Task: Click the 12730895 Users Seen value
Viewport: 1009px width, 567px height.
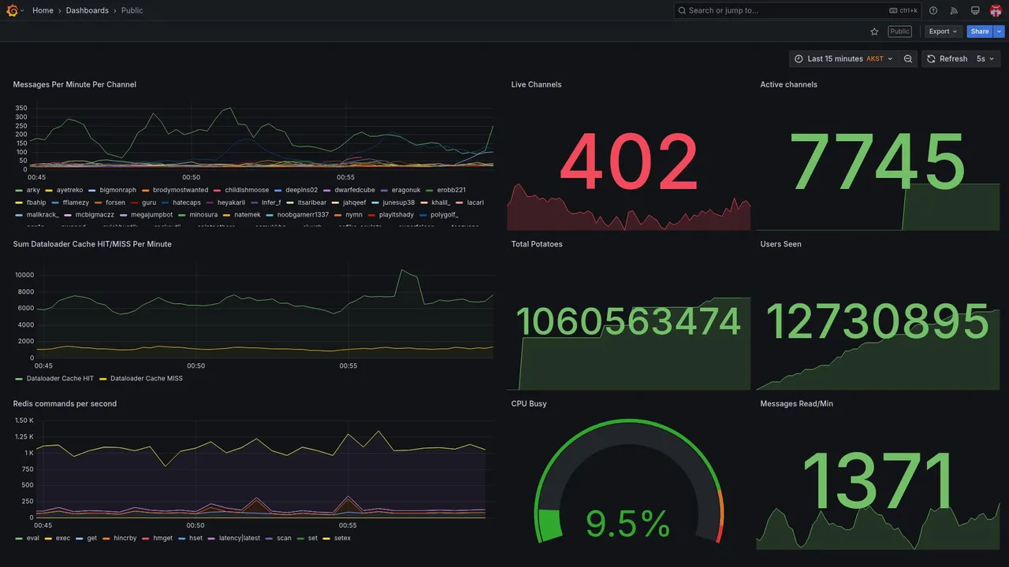Action: tap(877, 321)
